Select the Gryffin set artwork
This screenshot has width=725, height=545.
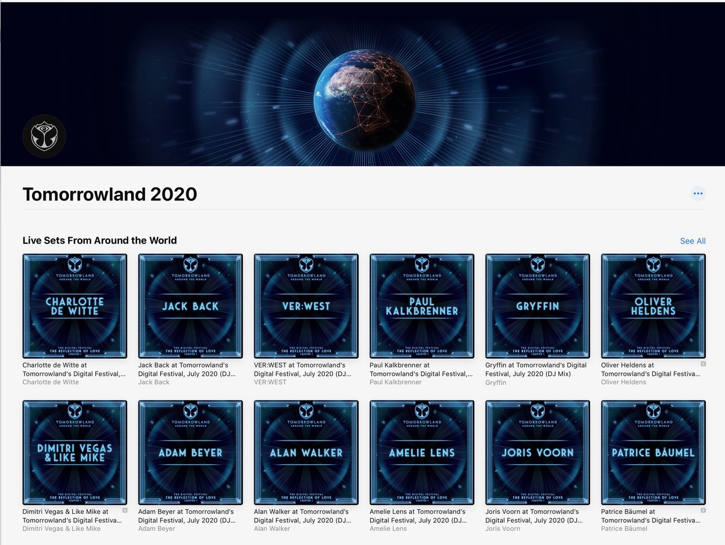coord(537,306)
